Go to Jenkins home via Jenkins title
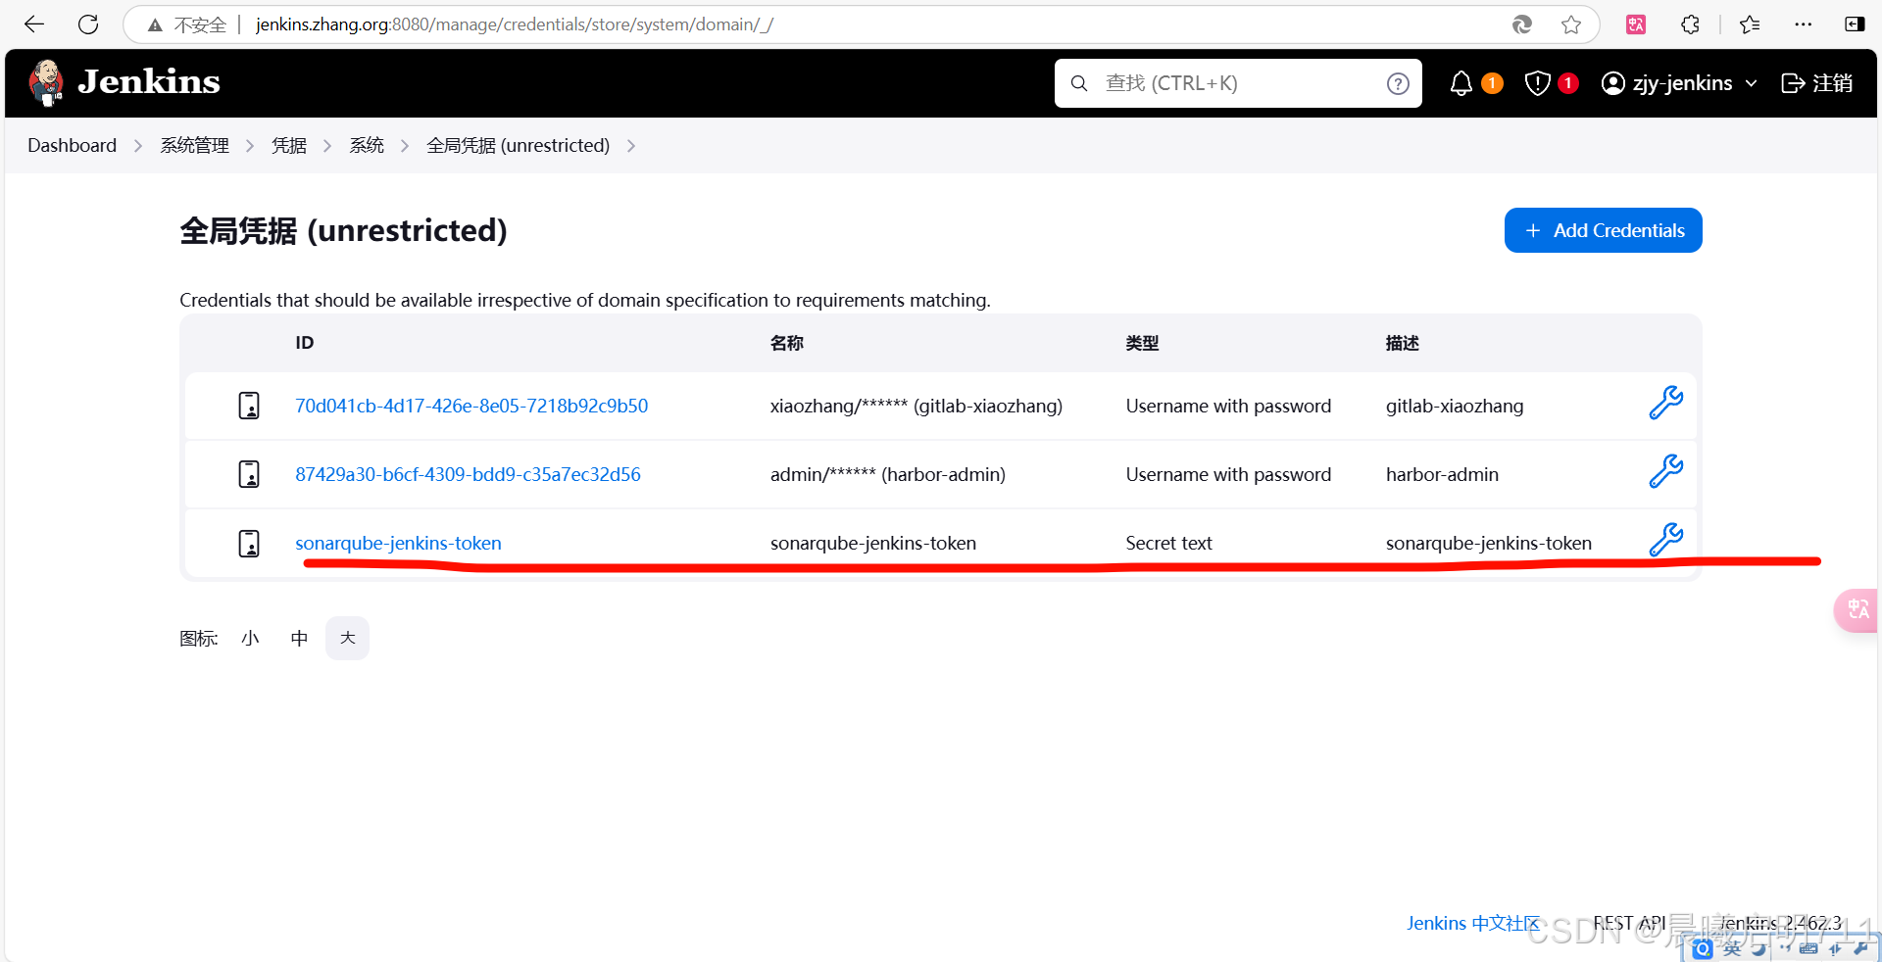This screenshot has height=962, width=1882. [149, 82]
